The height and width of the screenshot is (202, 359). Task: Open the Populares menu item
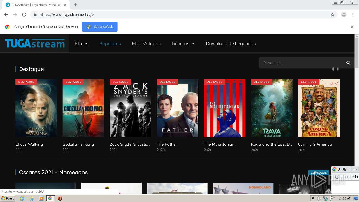coord(110,43)
